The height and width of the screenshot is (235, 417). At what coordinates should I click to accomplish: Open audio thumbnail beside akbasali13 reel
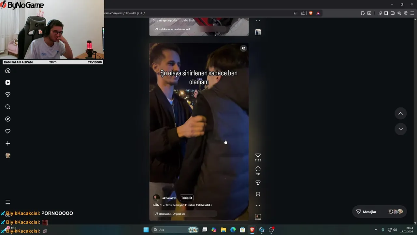[x=258, y=217]
